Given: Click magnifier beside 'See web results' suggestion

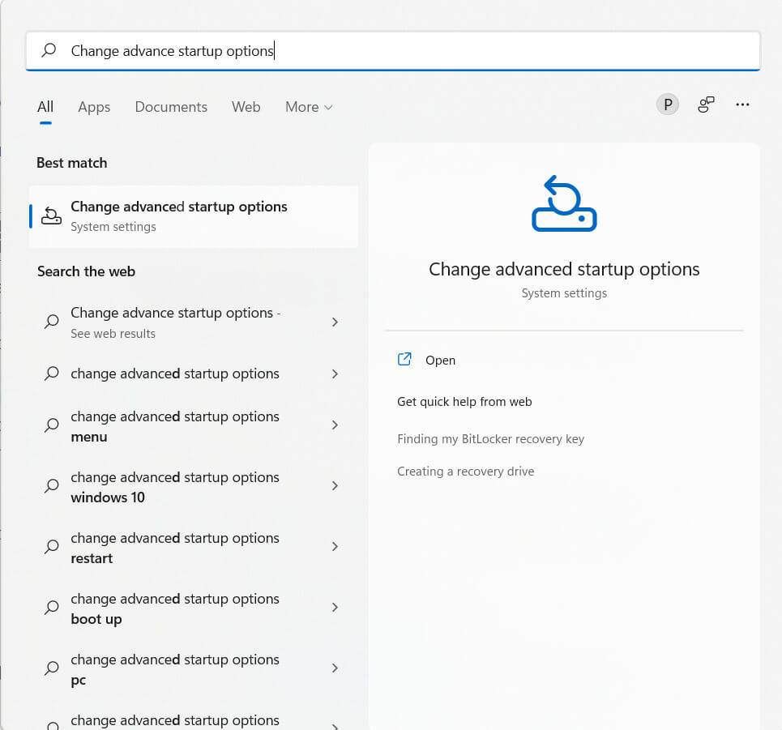Looking at the screenshot, I should 51,322.
